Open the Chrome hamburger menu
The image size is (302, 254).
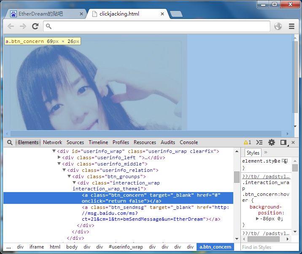click(291, 26)
